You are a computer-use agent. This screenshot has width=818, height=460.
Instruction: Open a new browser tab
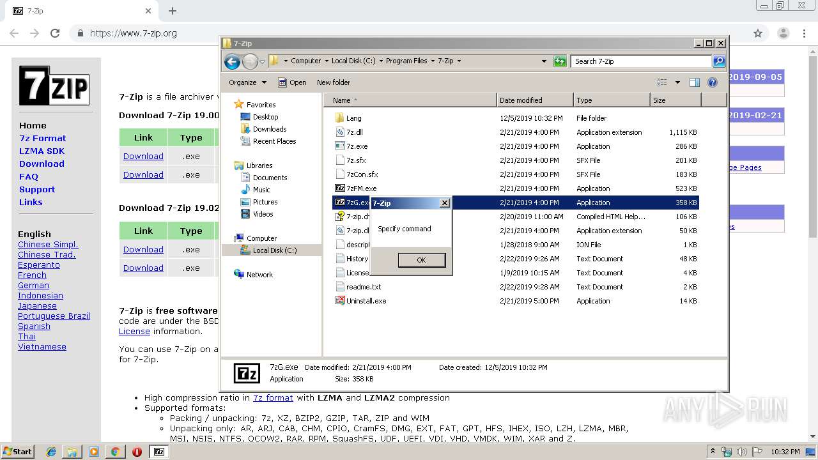173,11
